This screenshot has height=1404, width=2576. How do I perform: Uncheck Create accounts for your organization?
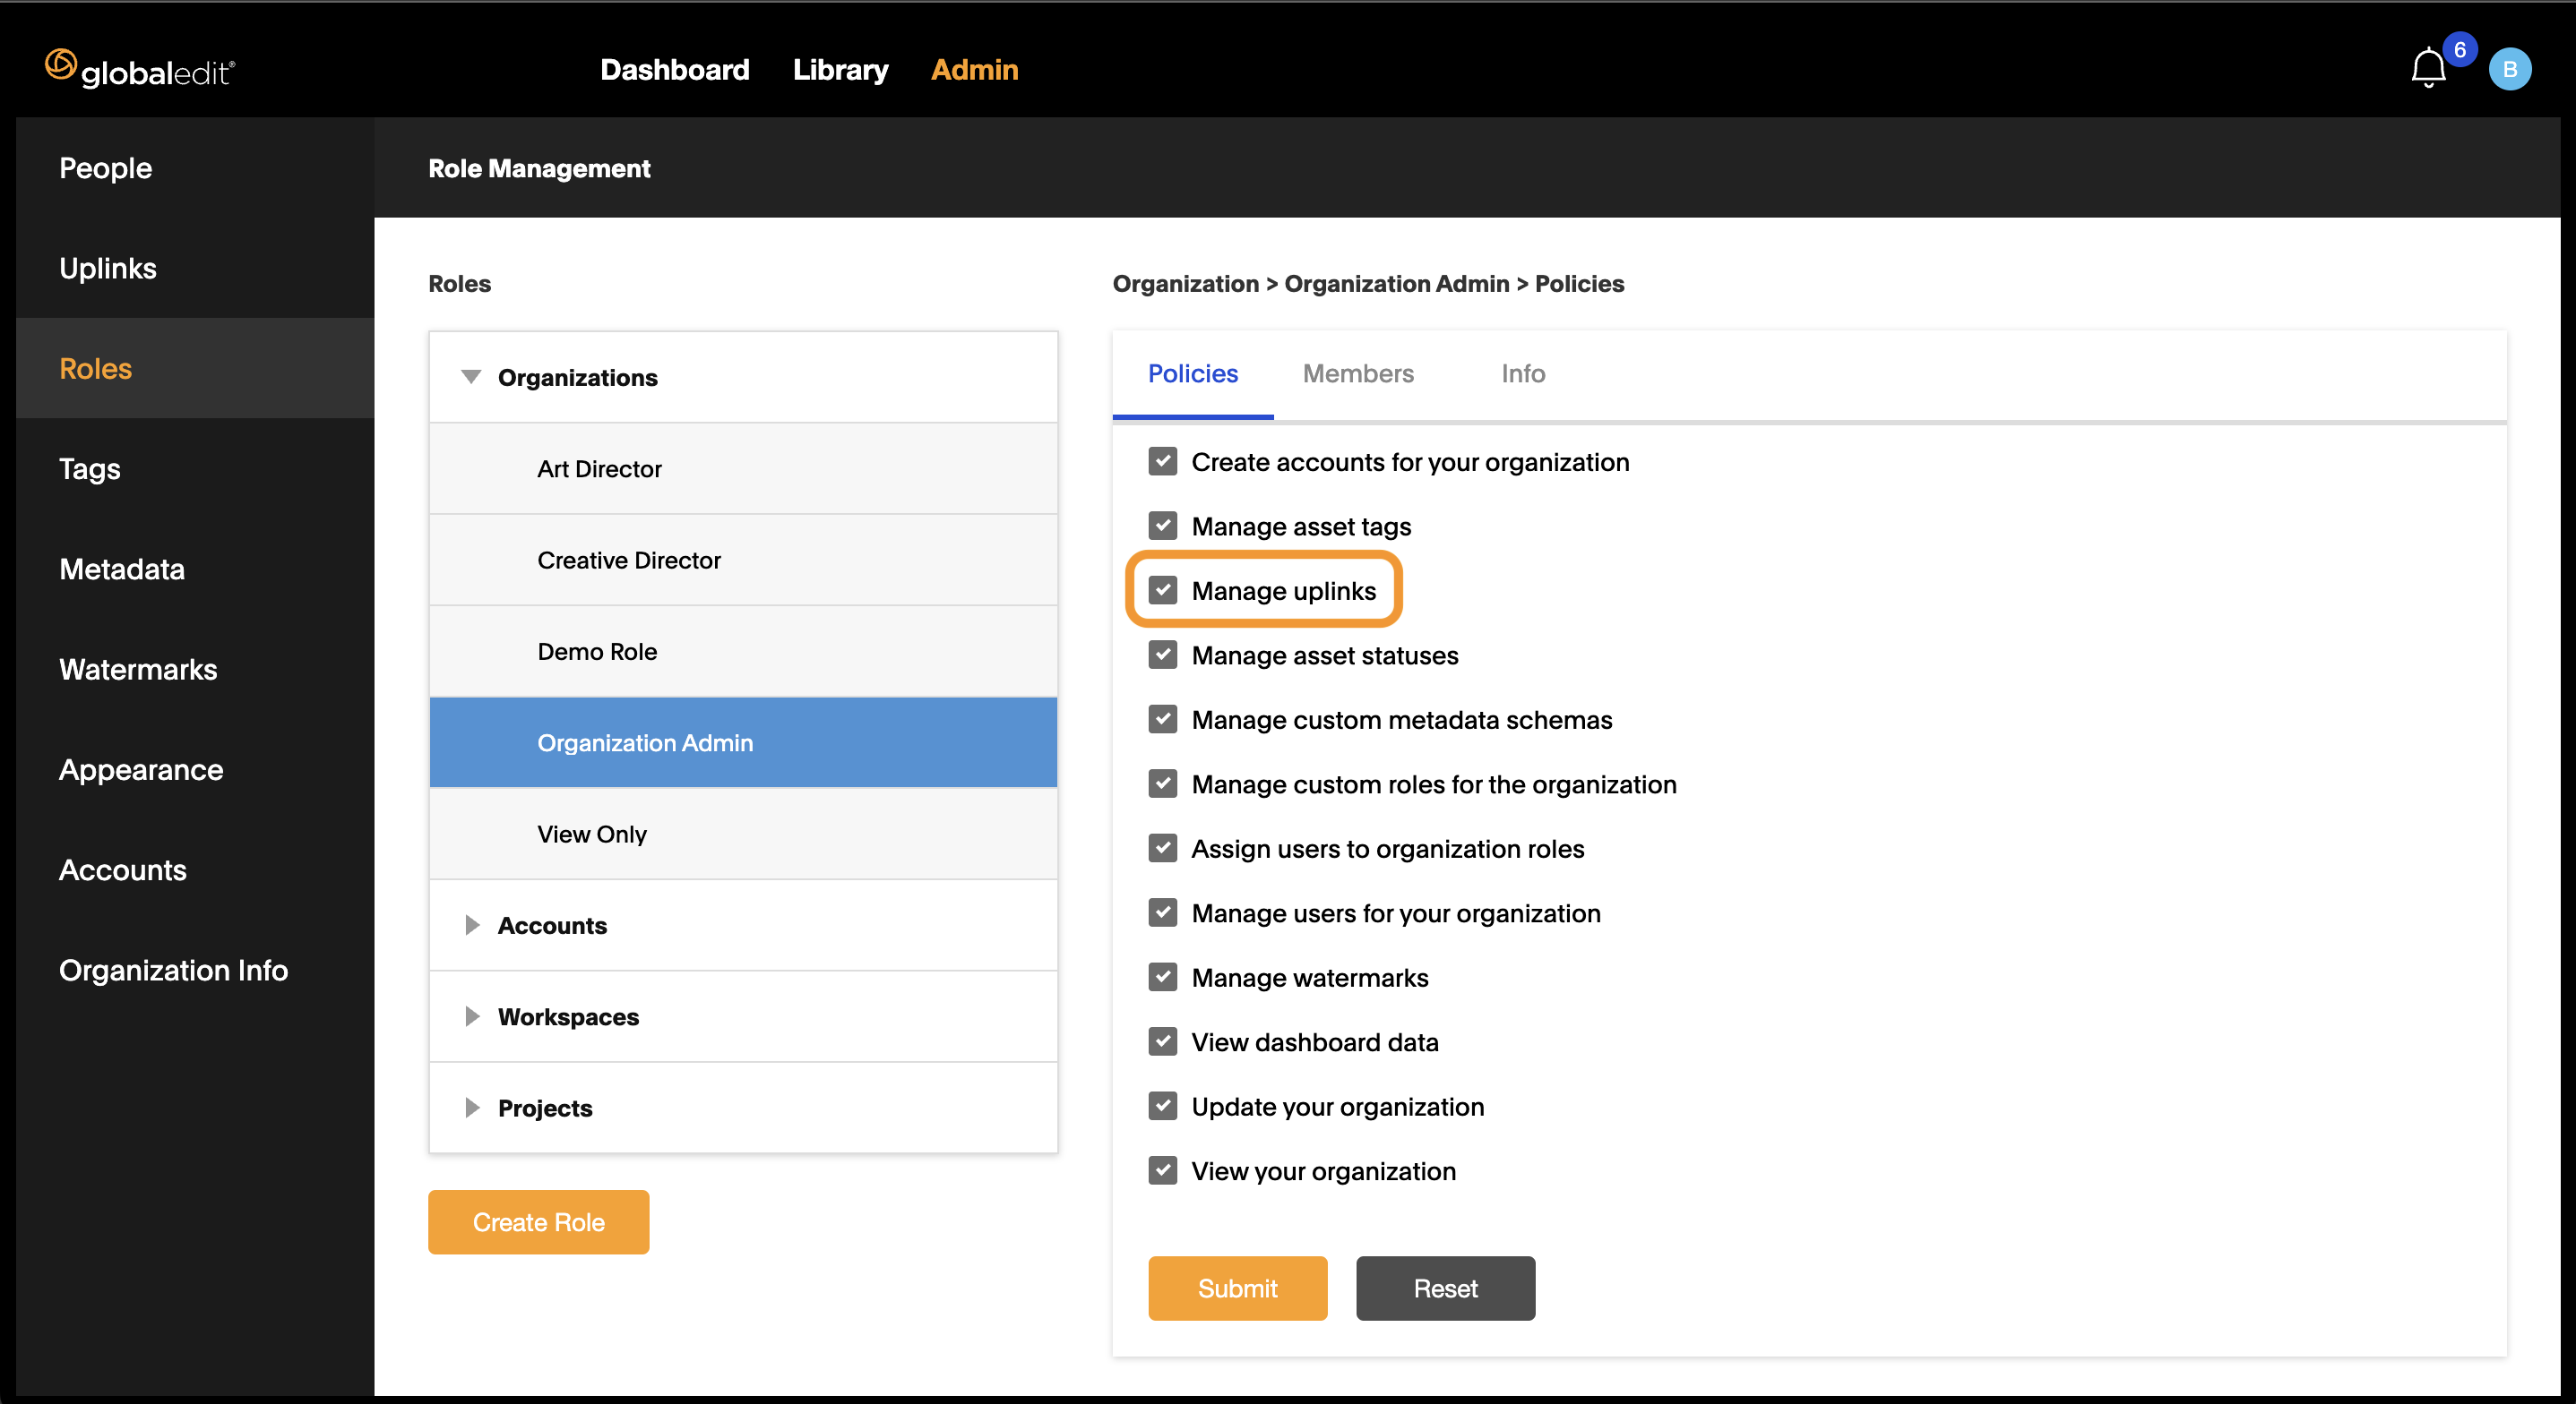point(1162,462)
